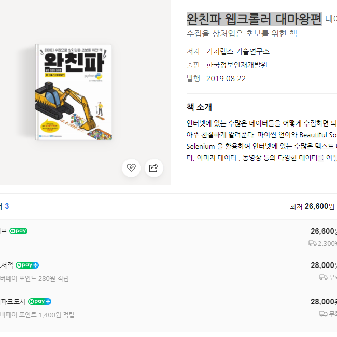Viewport: 337px width, 337px height.
Task: Select the second seller 28,000원 price
Action: tap(324, 265)
